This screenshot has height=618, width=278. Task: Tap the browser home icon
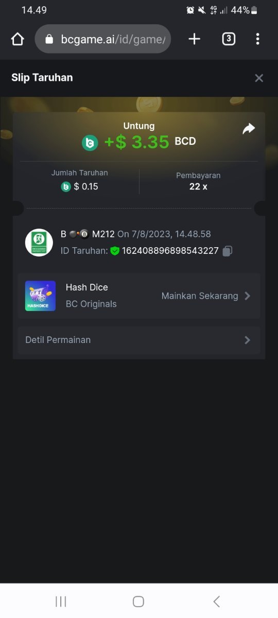[x=18, y=39]
